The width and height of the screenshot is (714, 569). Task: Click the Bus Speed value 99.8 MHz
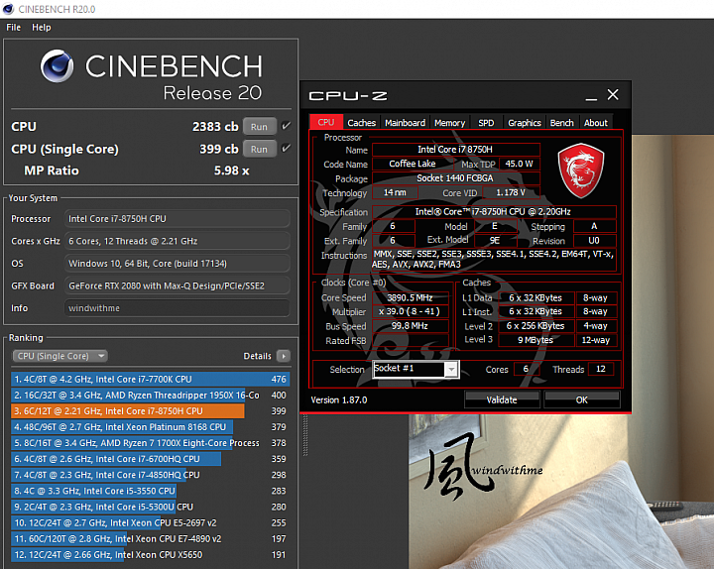click(x=411, y=326)
